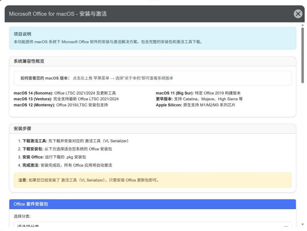Click the 更早版本 compatibility line

pos(199,99)
